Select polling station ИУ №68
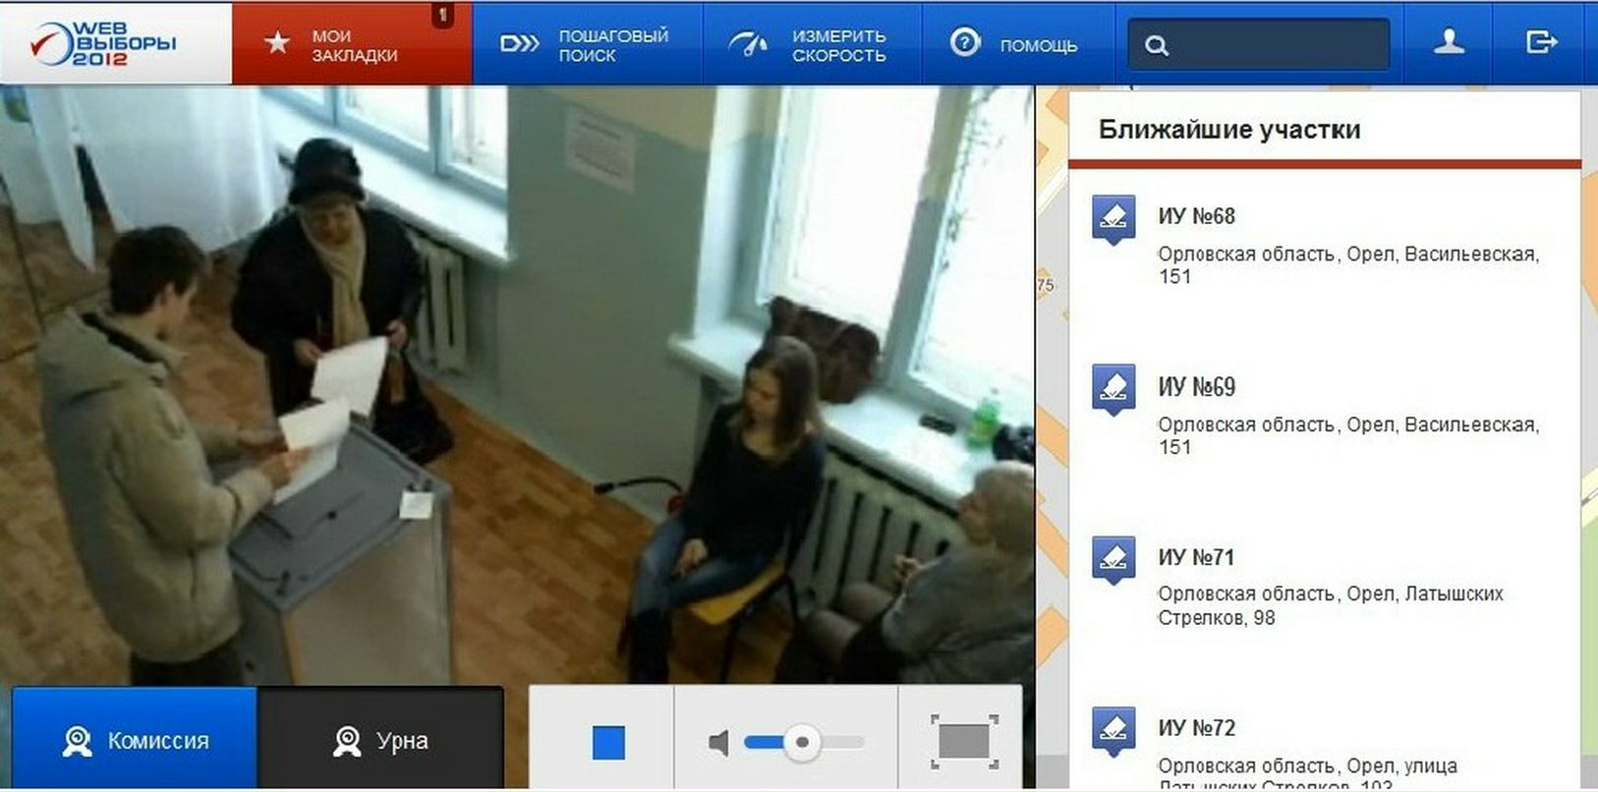The height and width of the screenshot is (792, 1598). click(1196, 216)
